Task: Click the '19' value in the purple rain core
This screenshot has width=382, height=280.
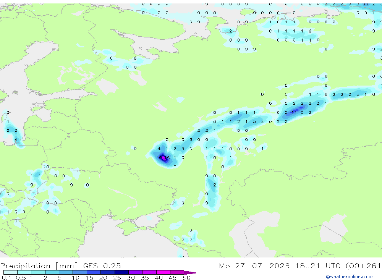Action: tap(159, 158)
